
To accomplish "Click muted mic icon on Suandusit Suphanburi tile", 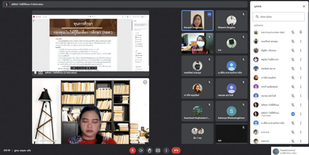I will coord(210,105).
